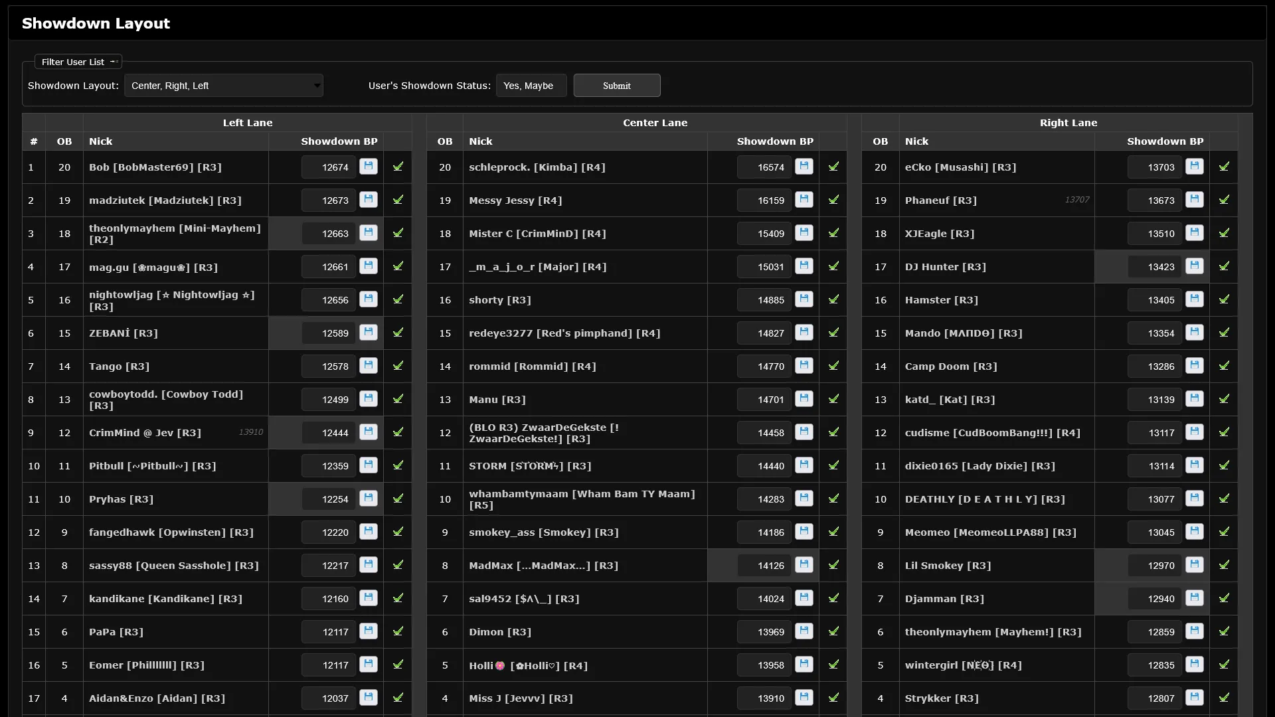Save CrimMind @ Jev's BP entry
Viewport: 1275px width, 717px height.
pyautogui.click(x=369, y=432)
